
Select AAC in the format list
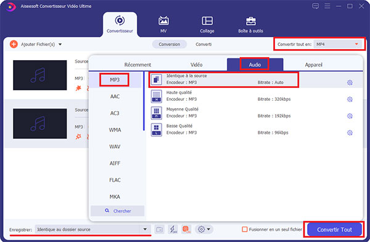click(115, 96)
